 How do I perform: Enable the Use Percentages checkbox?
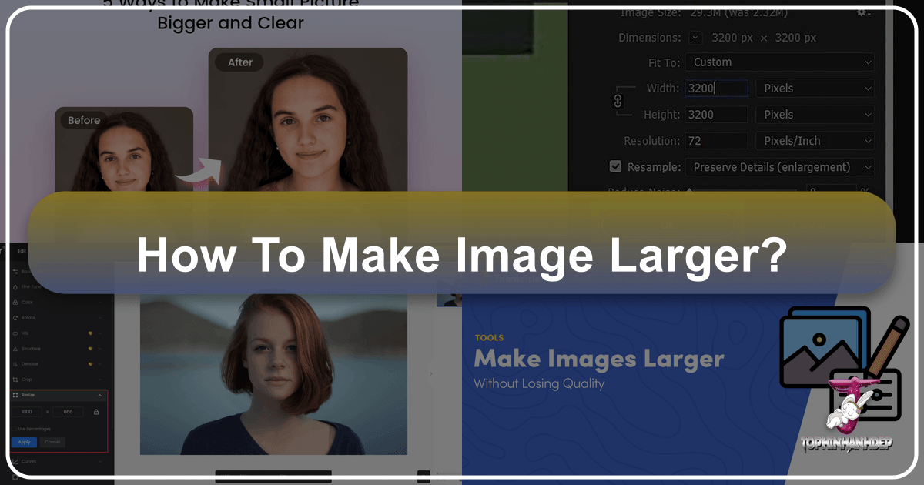pos(16,429)
